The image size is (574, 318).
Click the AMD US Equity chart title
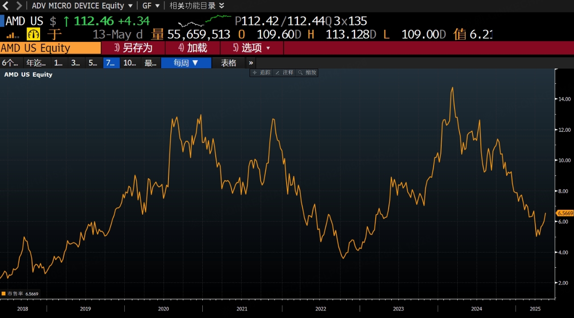click(28, 75)
